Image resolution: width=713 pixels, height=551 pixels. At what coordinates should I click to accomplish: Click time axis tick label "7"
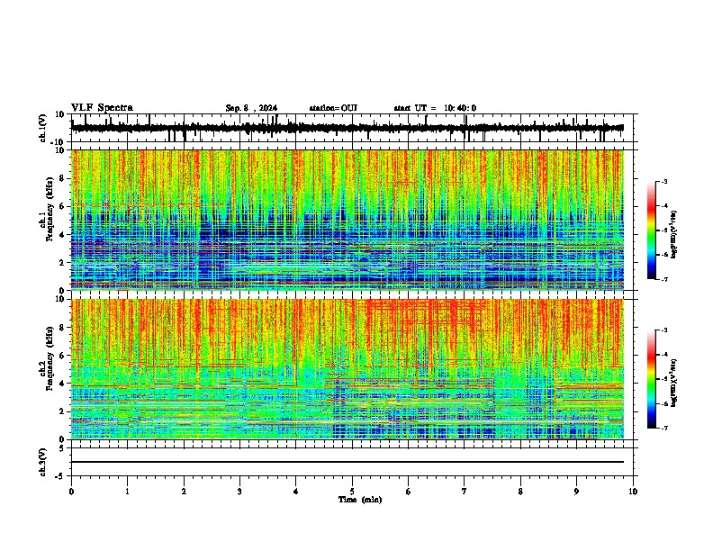click(x=464, y=492)
